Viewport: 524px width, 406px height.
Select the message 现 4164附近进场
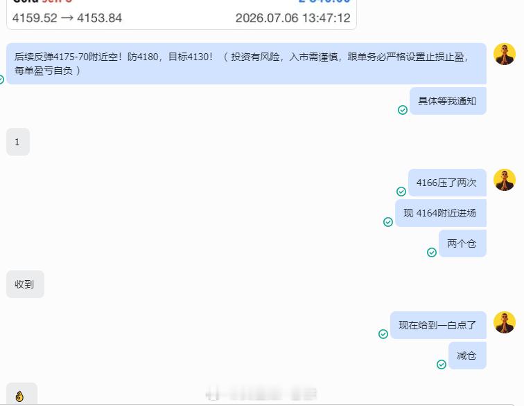(x=440, y=213)
